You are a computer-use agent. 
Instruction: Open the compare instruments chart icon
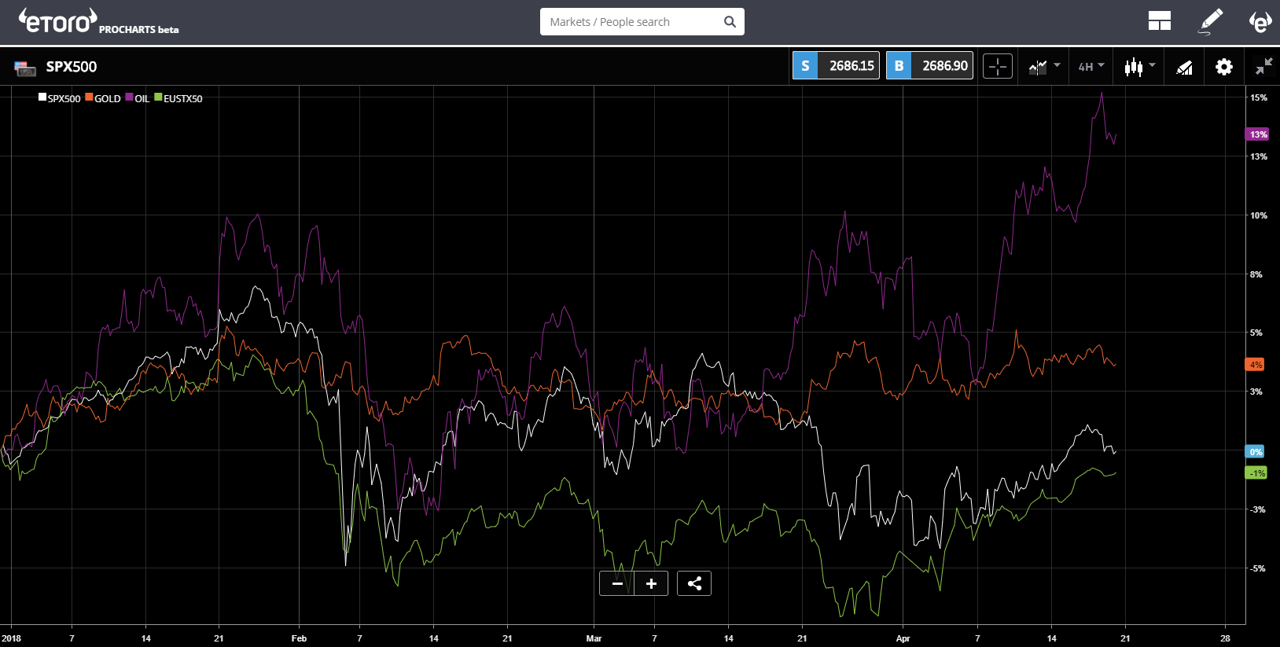coord(1038,67)
